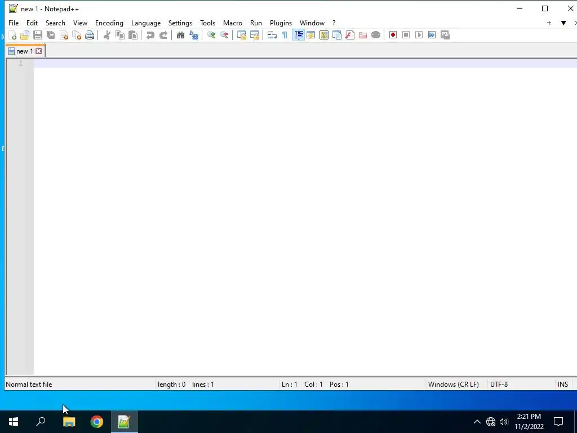The image size is (577, 433).
Task: Select the new 1 tab
Action: 24,51
